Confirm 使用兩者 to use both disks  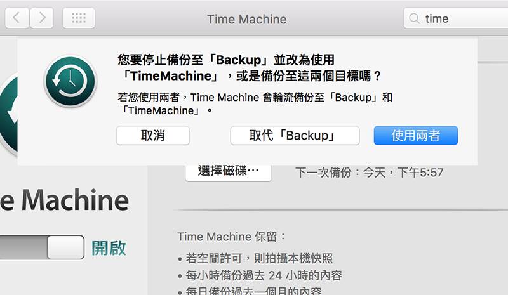pos(416,135)
